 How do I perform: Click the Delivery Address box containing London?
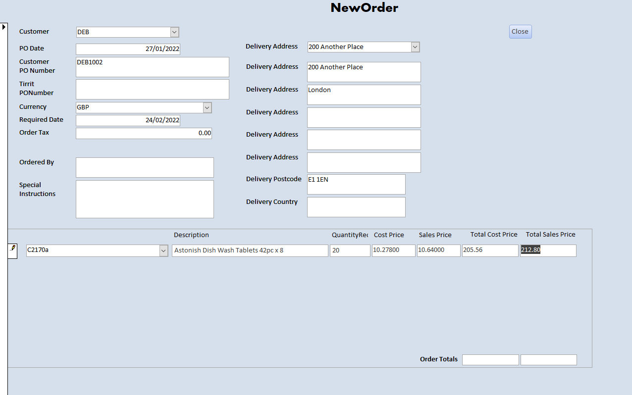click(364, 95)
